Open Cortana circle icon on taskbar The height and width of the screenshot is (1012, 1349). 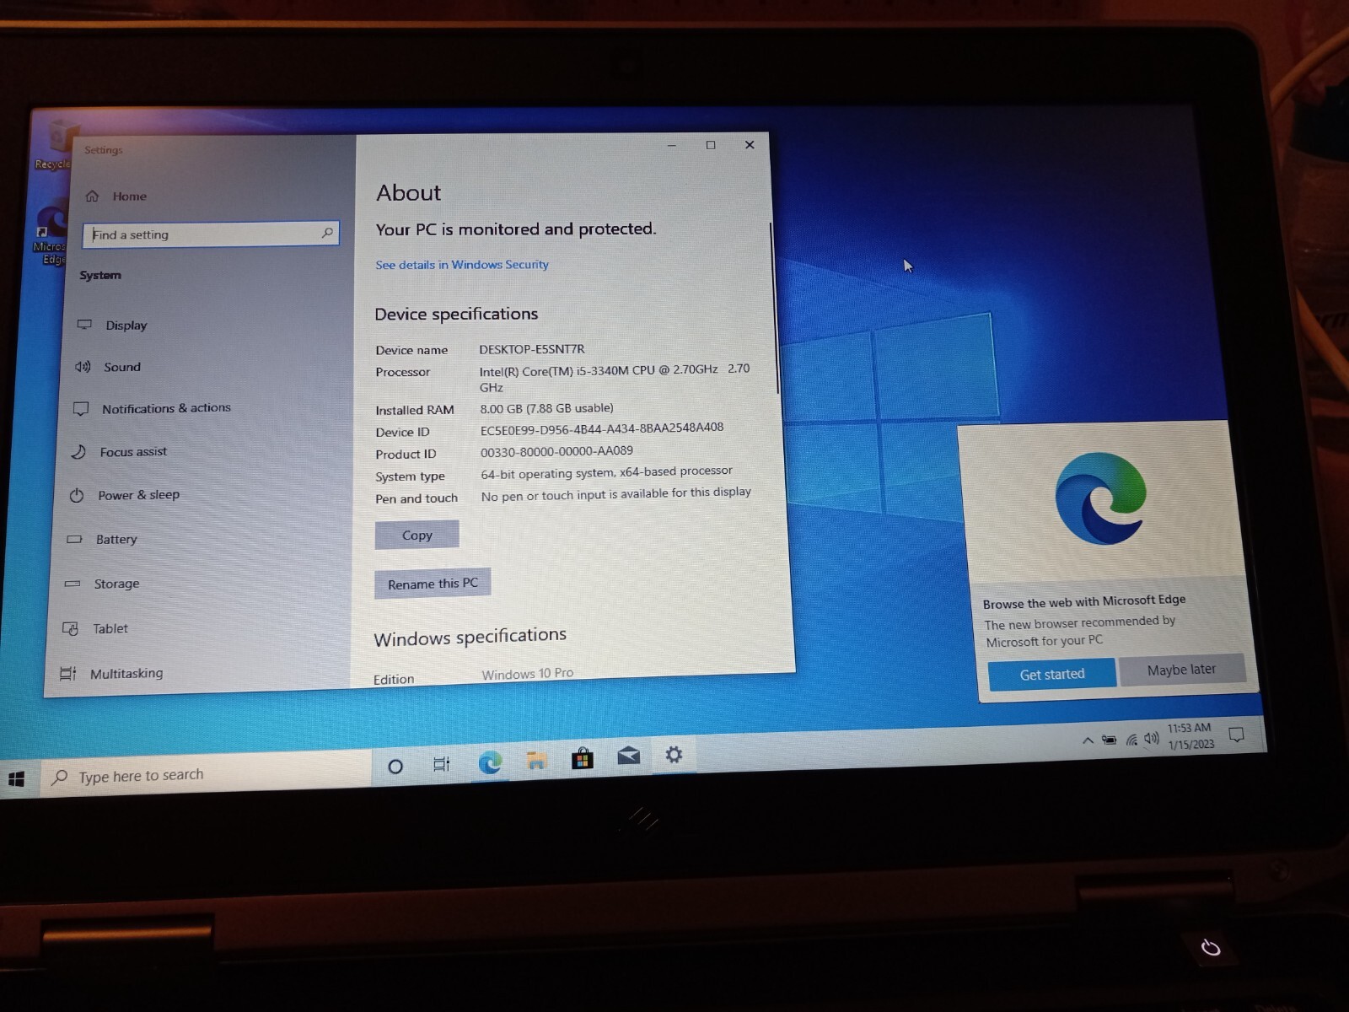tap(395, 766)
